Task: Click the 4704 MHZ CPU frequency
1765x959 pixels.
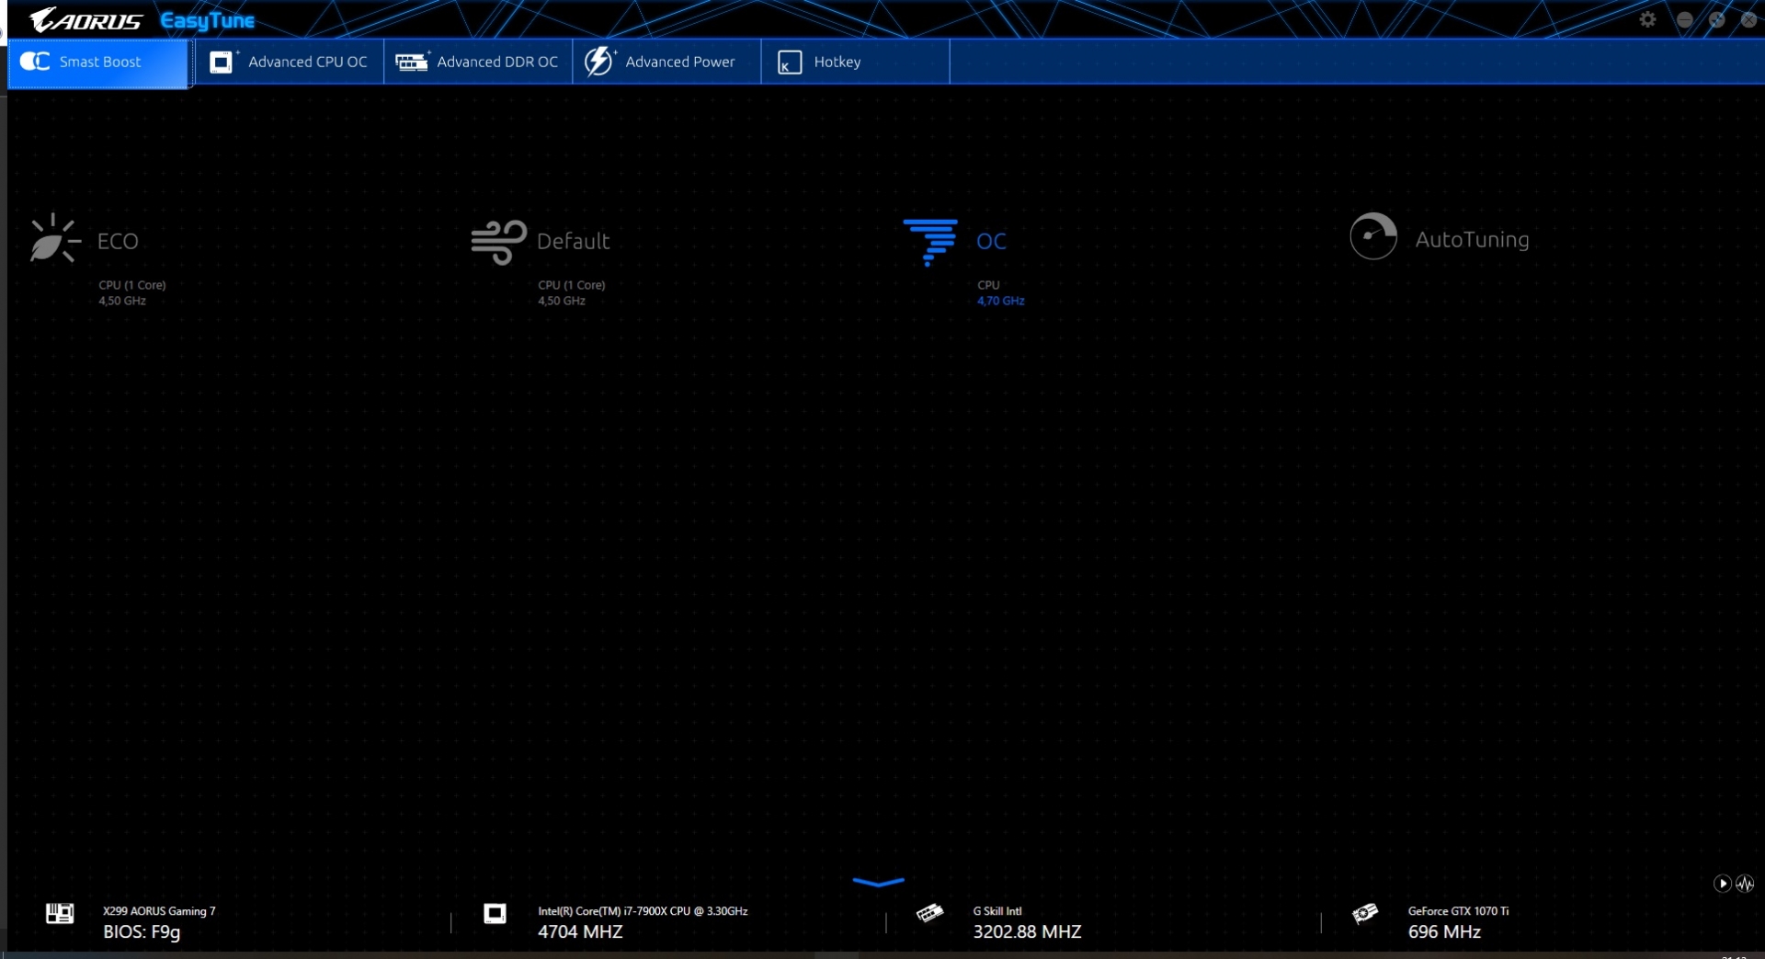Action: tap(580, 932)
